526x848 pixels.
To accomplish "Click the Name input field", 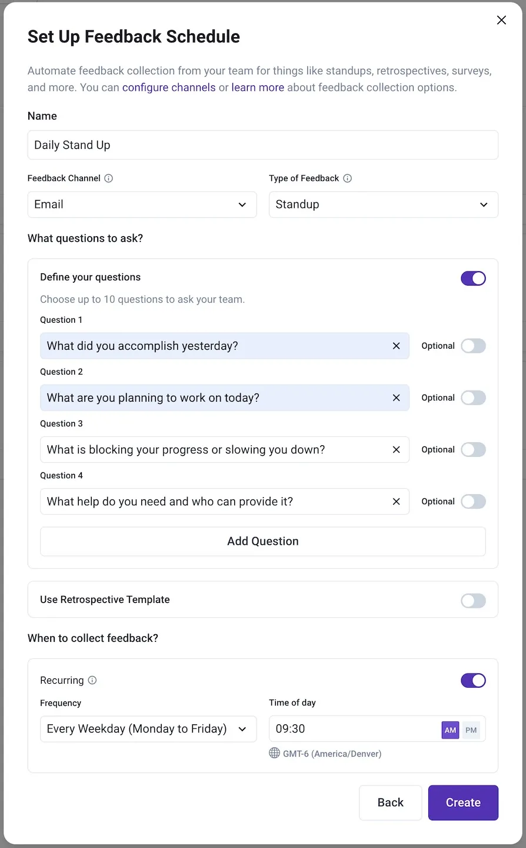I will 262,145.
